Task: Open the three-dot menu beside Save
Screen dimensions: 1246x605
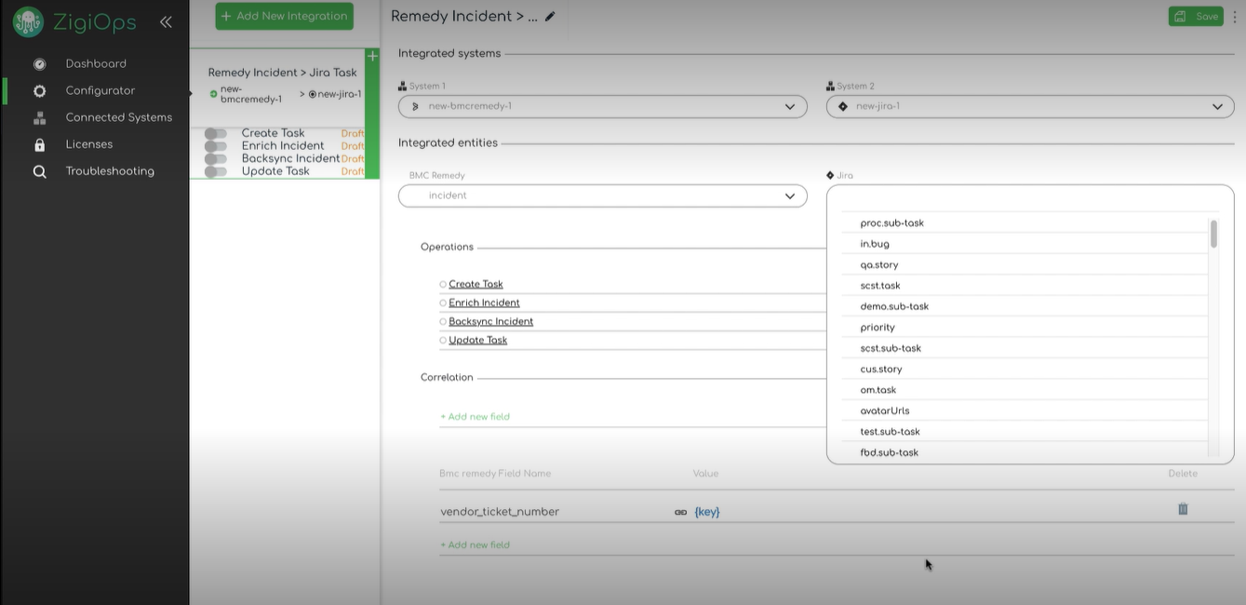Action: tap(1235, 16)
